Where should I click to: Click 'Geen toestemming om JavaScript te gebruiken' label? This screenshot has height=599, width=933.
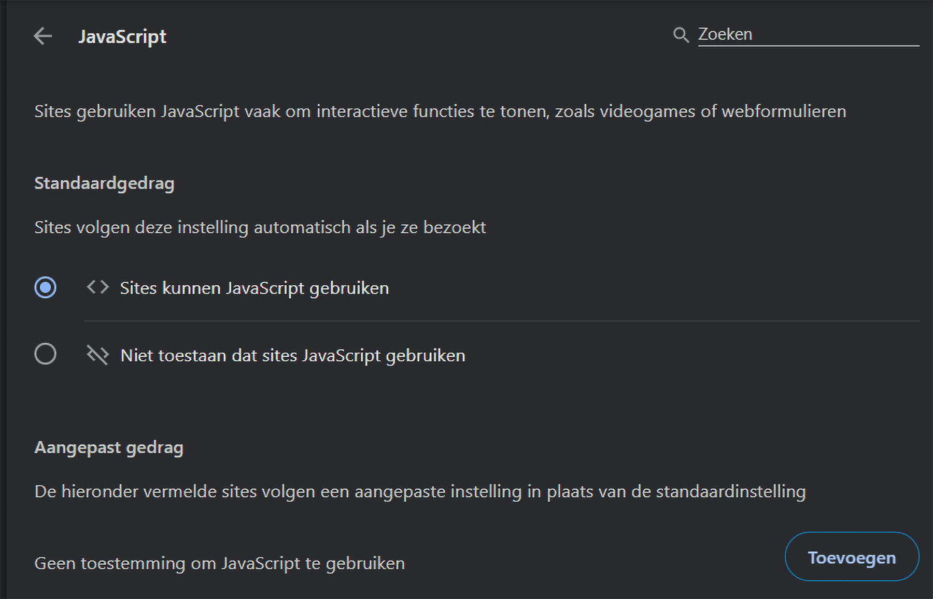[219, 563]
